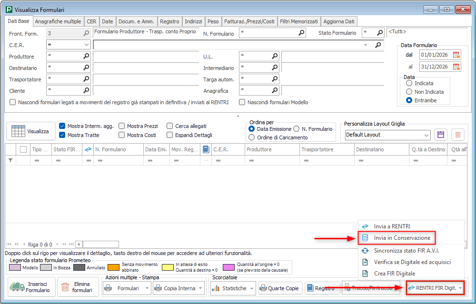Screen dimensions: 476x304
Task: Enable the Mostra Prezzi checkbox
Action: point(122,126)
